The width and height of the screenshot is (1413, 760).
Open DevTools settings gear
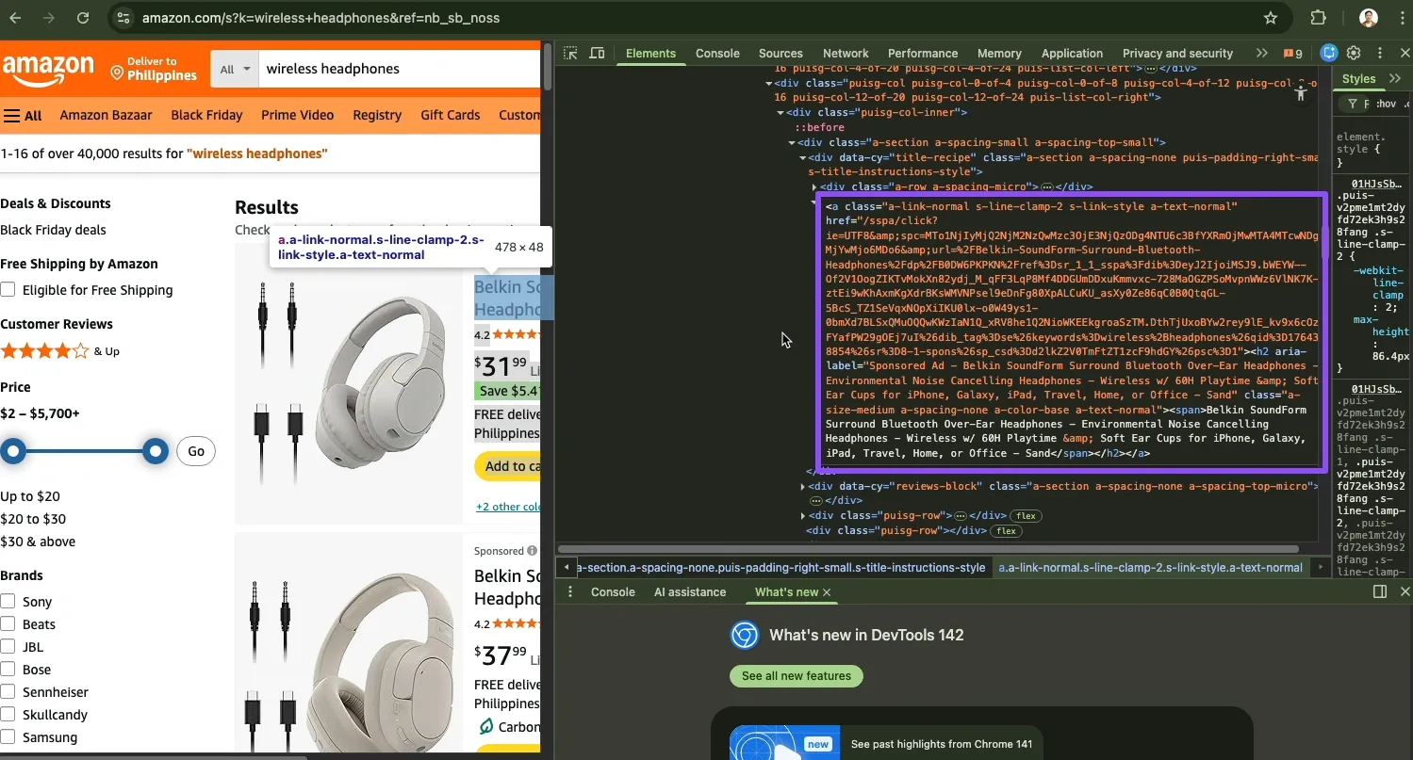(x=1354, y=53)
